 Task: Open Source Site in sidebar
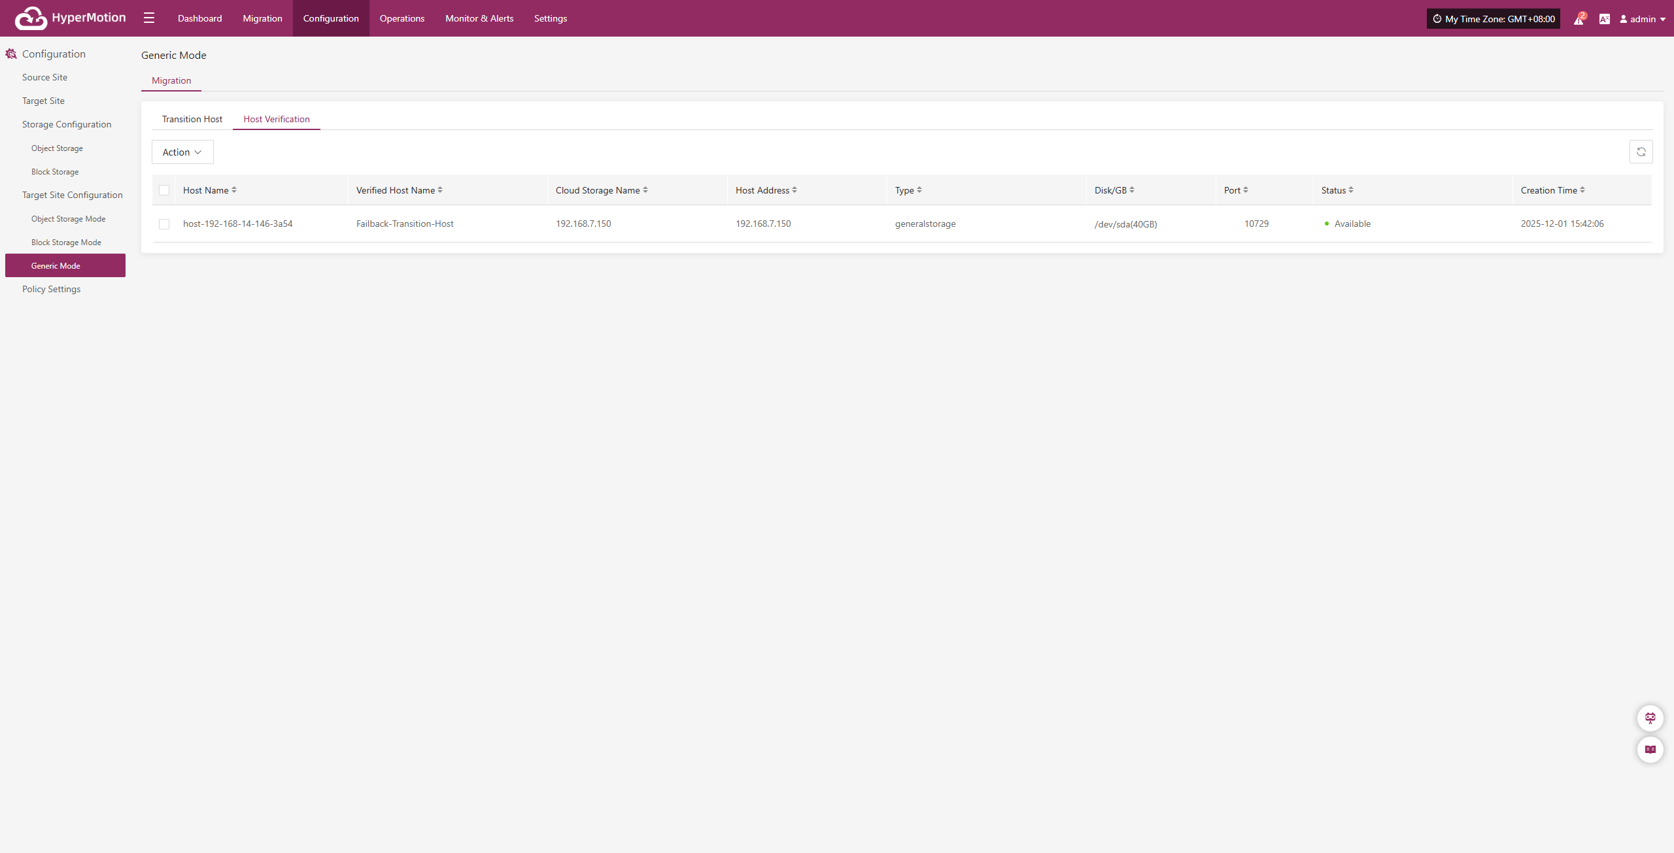pos(44,77)
